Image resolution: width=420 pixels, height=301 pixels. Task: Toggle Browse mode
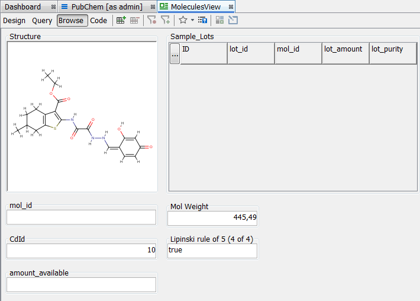point(71,20)
